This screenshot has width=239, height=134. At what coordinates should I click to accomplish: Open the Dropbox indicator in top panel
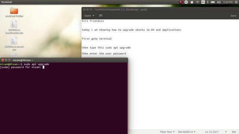(x=192, y=2)
